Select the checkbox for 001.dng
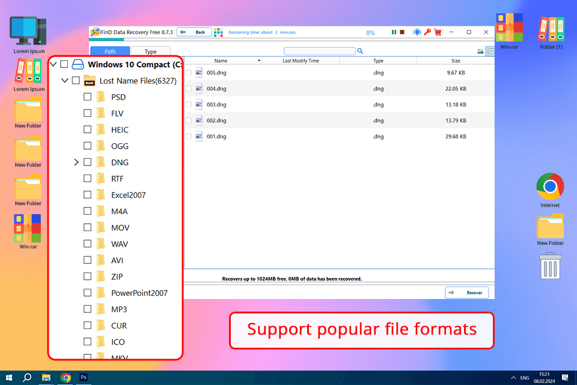The height and width of the screenshot is (385, 577). 189,137
